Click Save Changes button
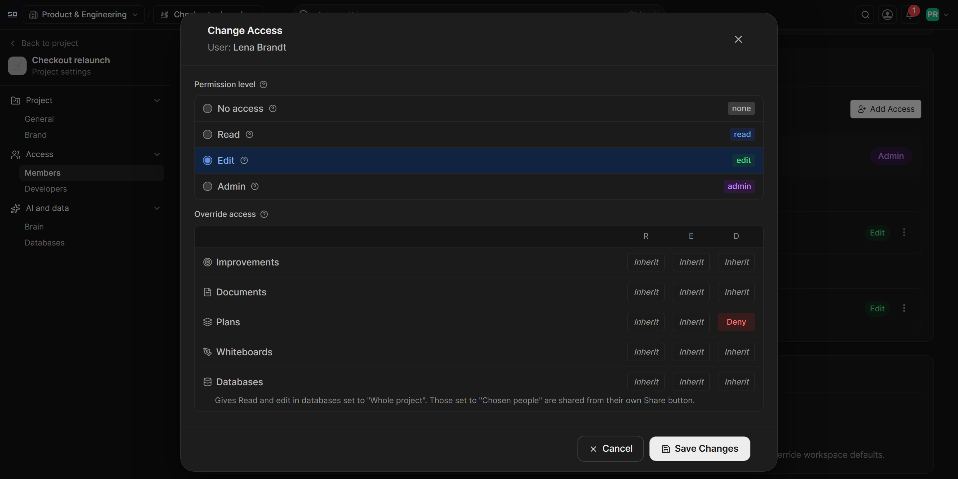The height and width of the screenshot is (479, 958). point(700,449)
